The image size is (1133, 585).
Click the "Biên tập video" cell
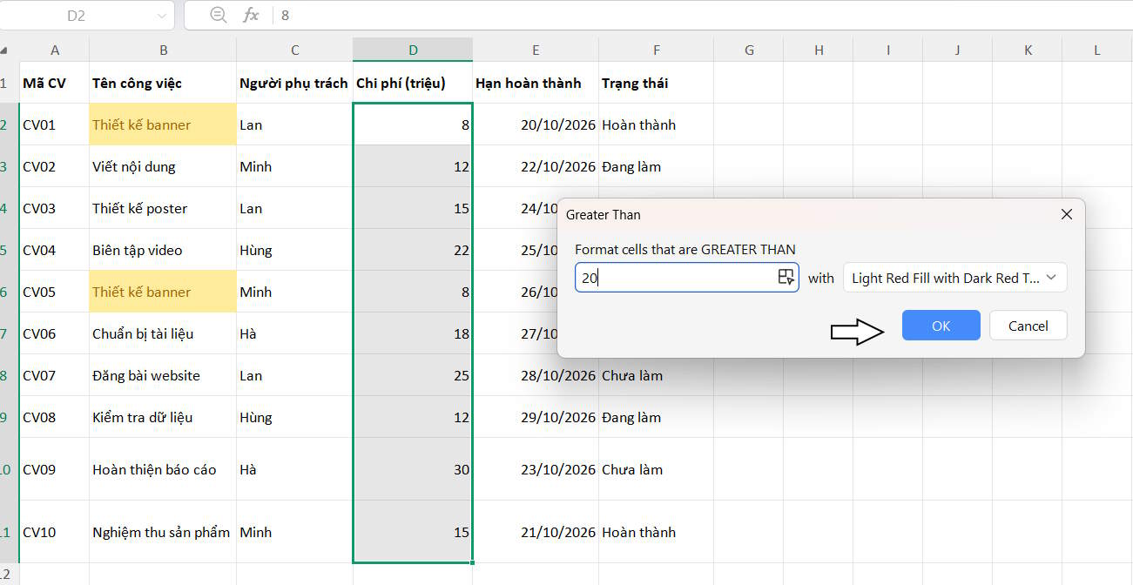(x=164, y=250)
